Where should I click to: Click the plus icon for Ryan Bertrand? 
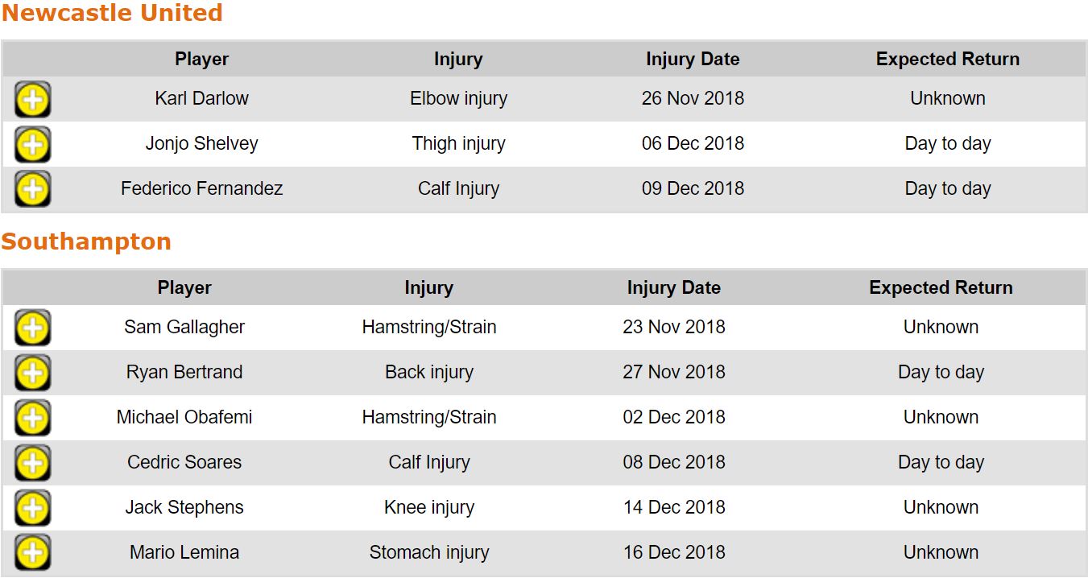(x=32, y=374)
